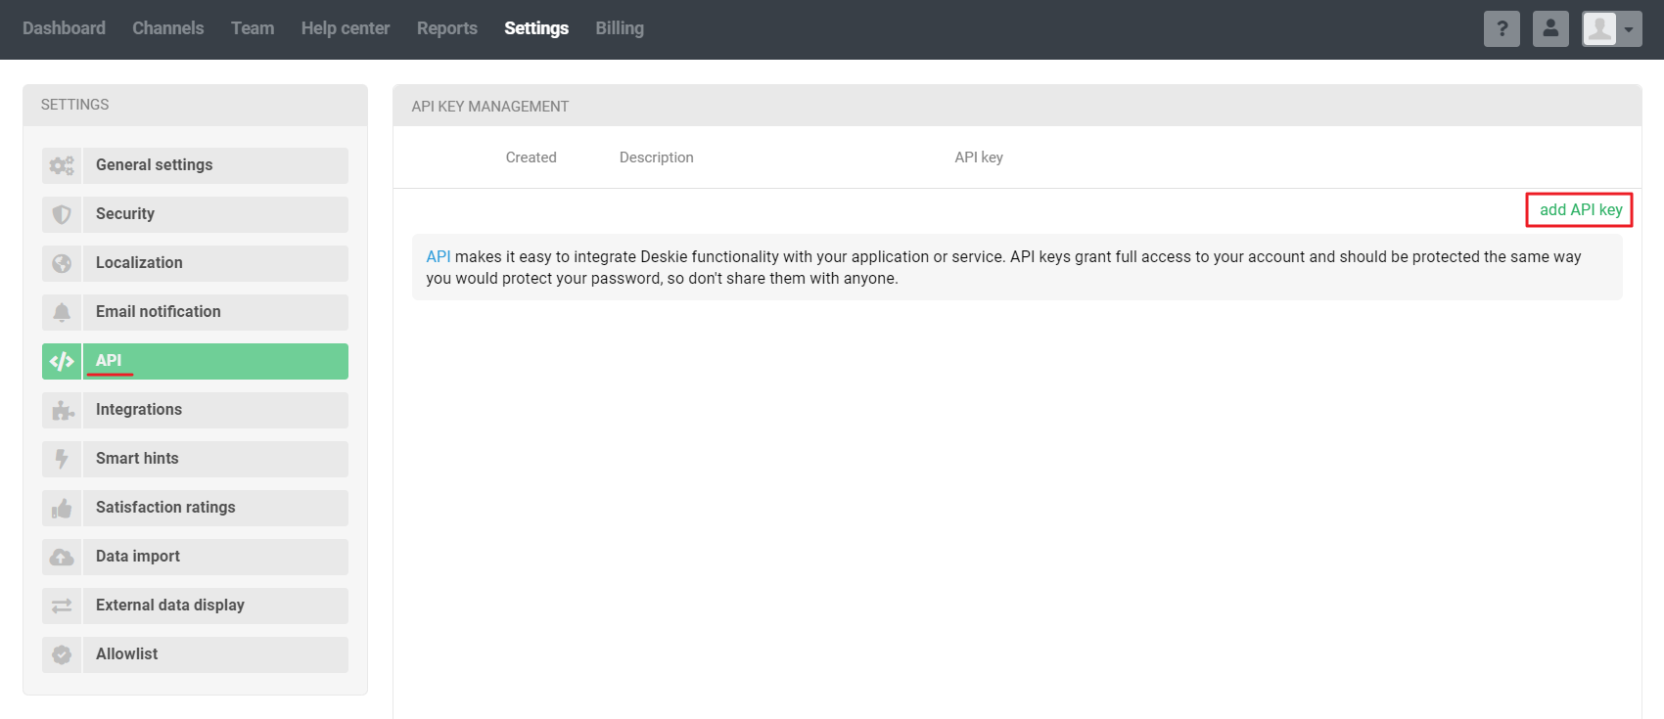1664x719 pixels.
Task: Open General settings section
Action: (195, 165)
